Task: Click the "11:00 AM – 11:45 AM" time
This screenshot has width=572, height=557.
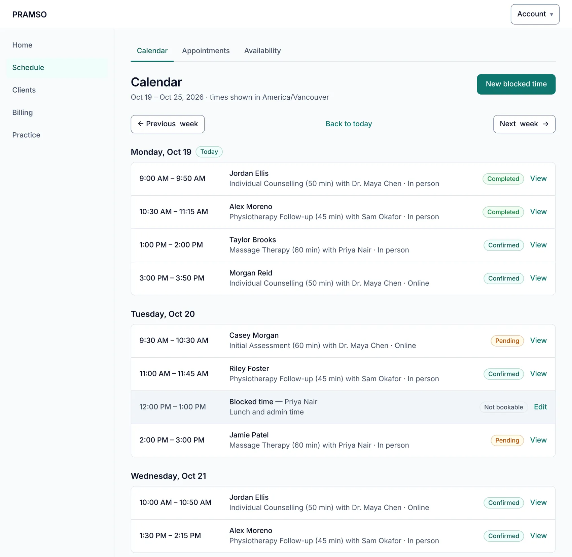Action: (x=174, y=374)
